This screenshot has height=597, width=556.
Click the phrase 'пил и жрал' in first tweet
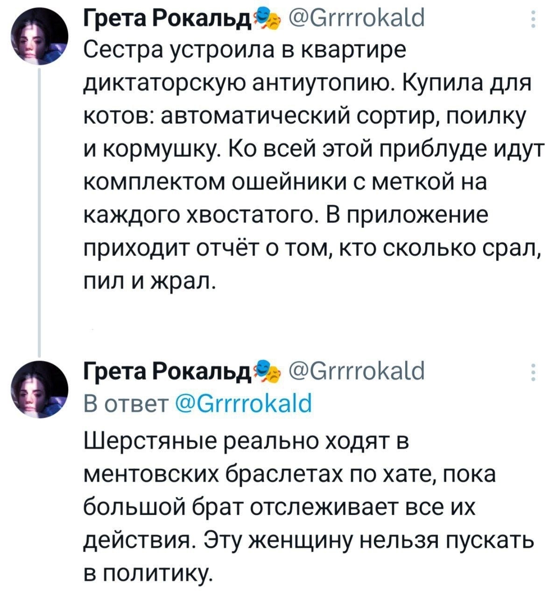pyautogui.click(x=149, y=281)
